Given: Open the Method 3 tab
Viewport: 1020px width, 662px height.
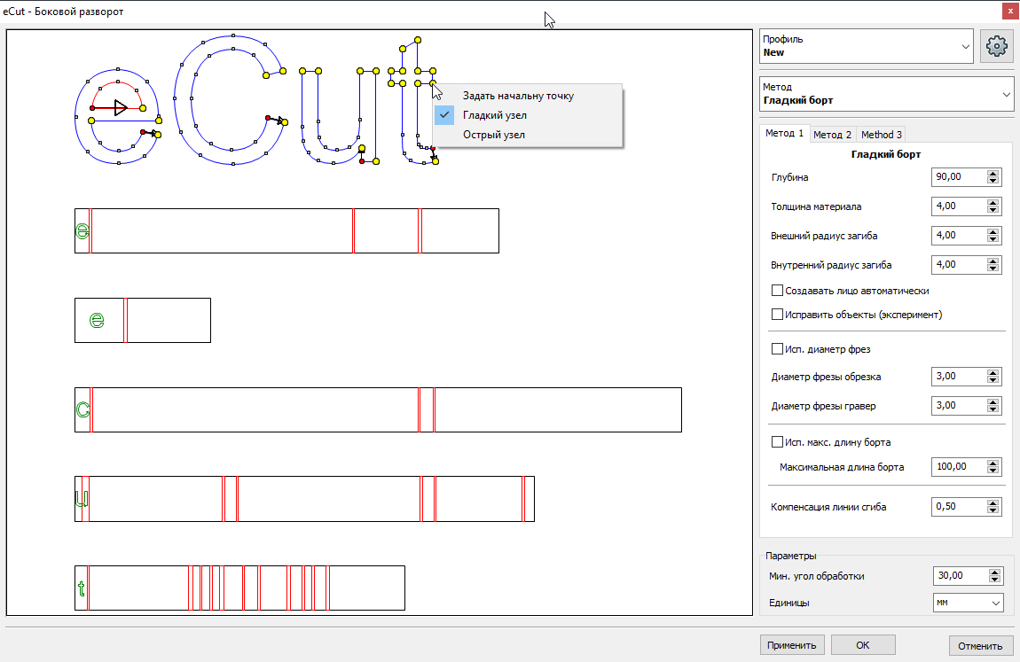Looking at the screenshot, I should click(x=882, y=135).
